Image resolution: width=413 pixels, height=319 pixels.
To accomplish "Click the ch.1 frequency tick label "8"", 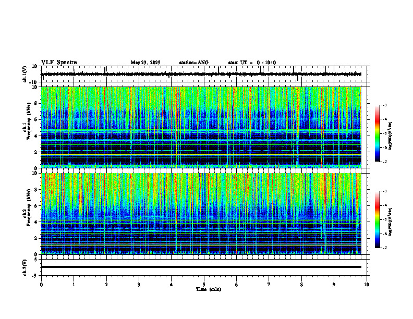I will [x=37, y=103].
